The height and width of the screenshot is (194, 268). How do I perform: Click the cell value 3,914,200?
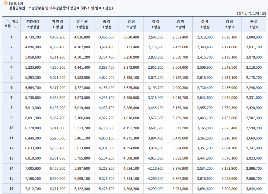tap(156, 148)
